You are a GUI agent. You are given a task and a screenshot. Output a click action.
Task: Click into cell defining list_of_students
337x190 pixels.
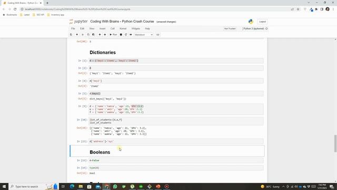click(176, 121)
